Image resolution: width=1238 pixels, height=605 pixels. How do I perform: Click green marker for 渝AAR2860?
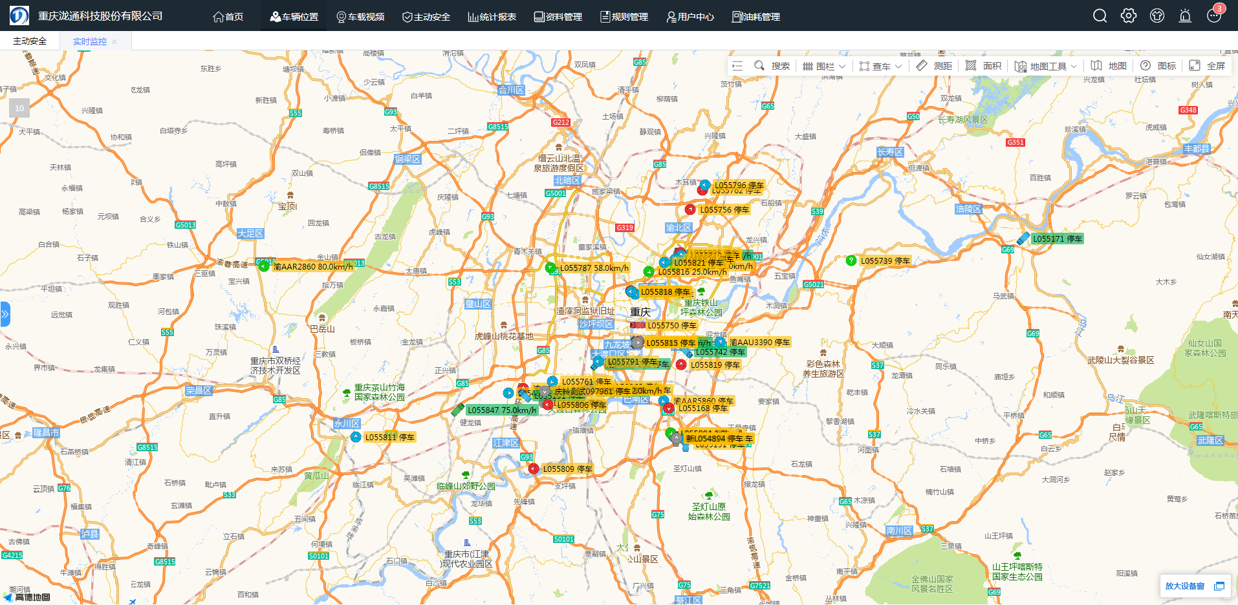(x=263, y=266)
